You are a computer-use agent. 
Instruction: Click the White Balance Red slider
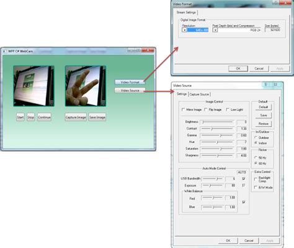click(x=212, y=198)
